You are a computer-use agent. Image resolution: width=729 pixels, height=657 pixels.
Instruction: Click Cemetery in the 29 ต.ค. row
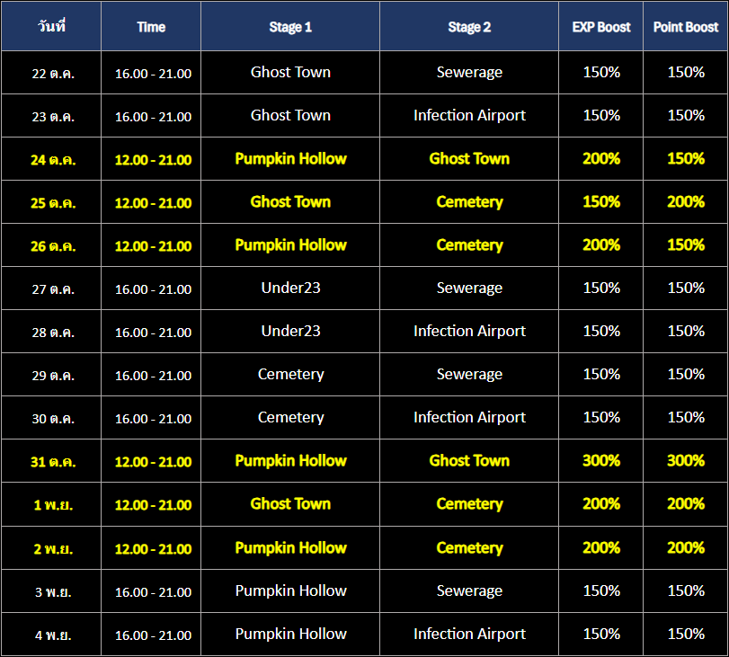pos(290,375)
